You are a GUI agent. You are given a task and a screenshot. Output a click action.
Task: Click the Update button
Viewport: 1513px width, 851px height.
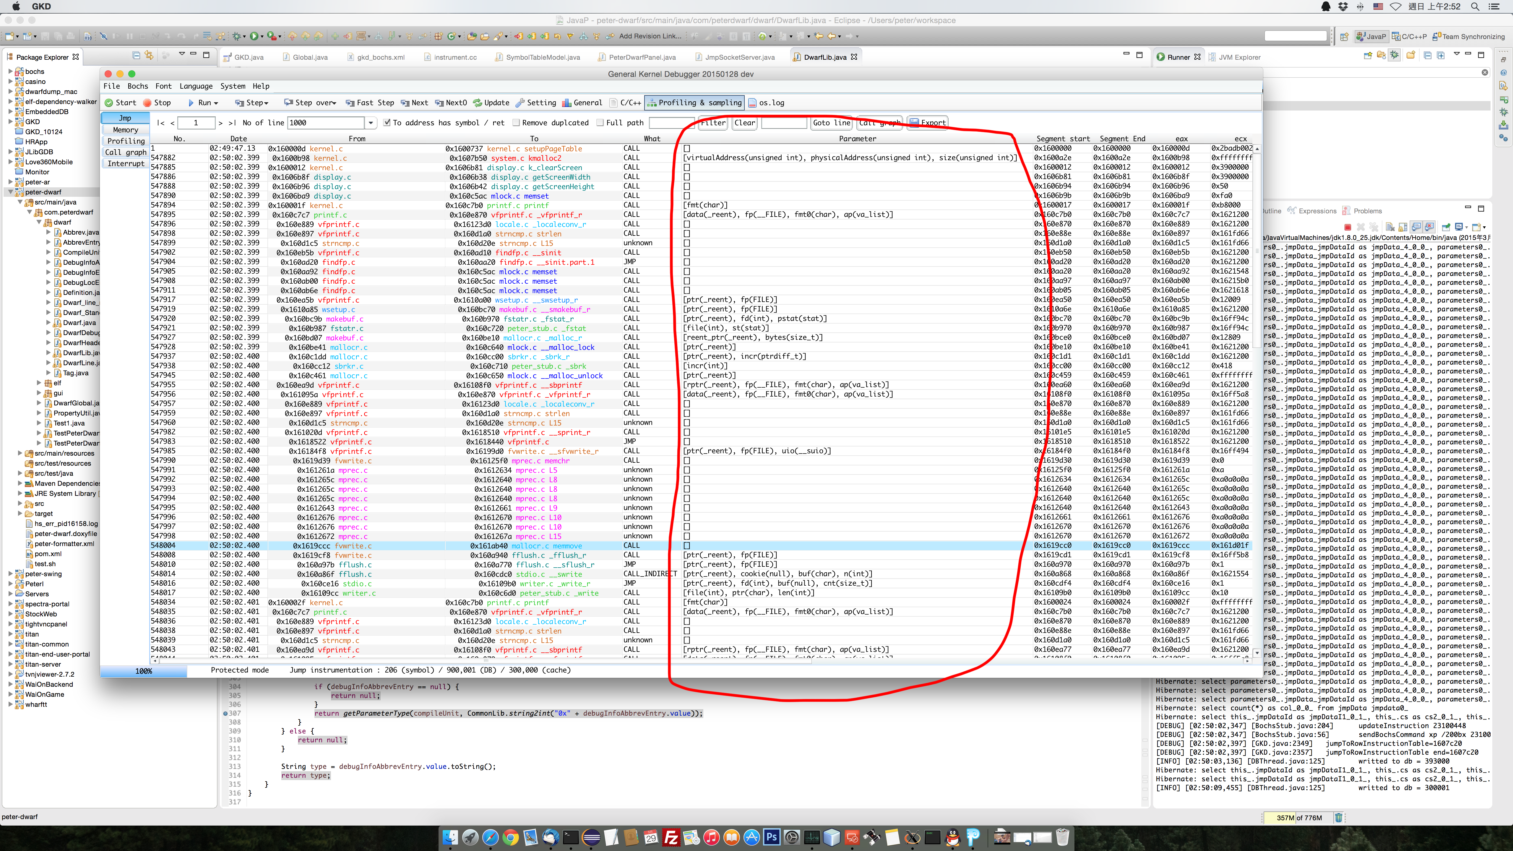491,102
